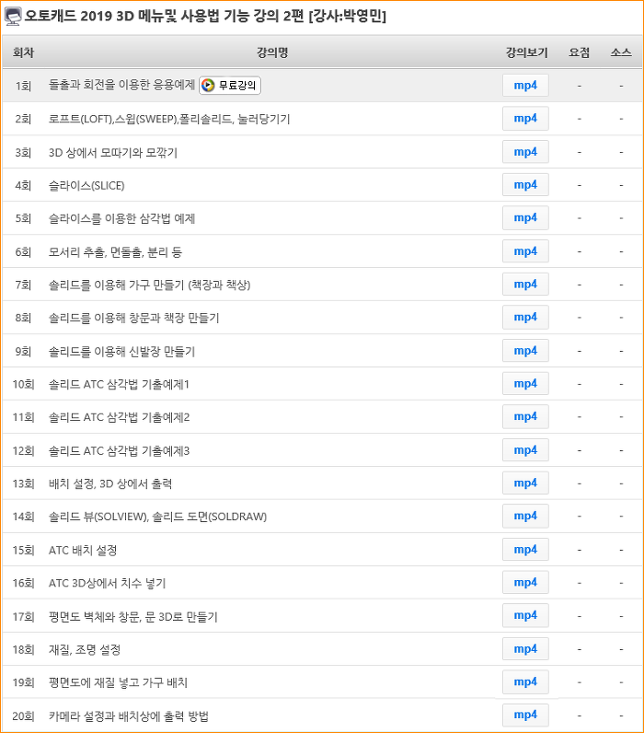This screenshot has height=733, width=644.
Task: Choose title 배치 설정, 3D 상에서 출력
Action: (110, 483)
